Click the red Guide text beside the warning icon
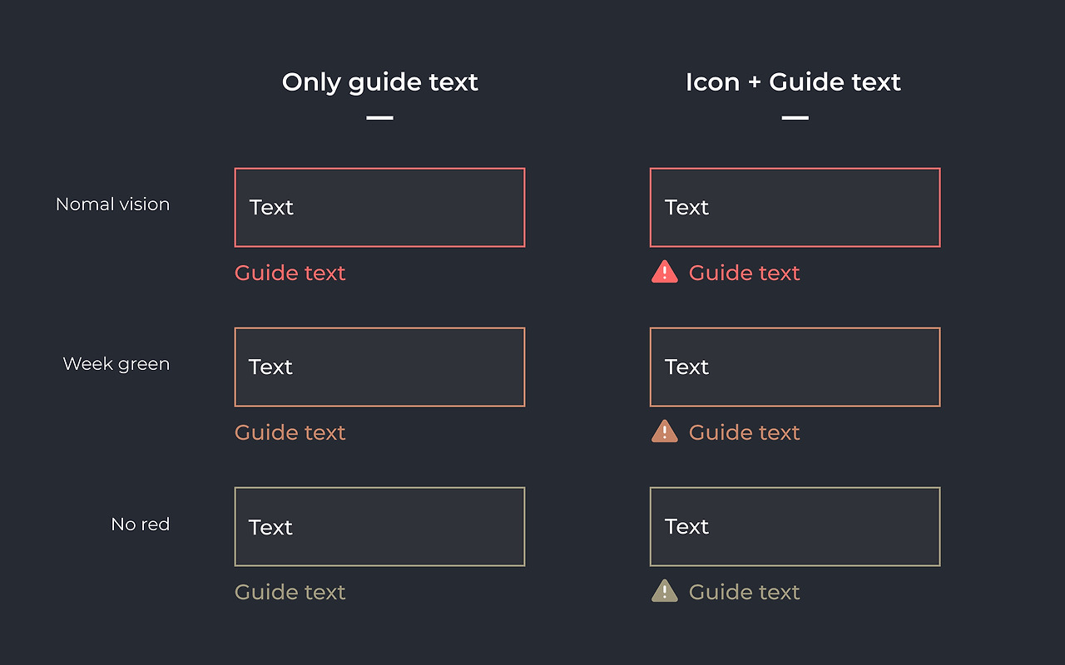This screenshot has width=1065, height=665. click(x=744, y=273)
